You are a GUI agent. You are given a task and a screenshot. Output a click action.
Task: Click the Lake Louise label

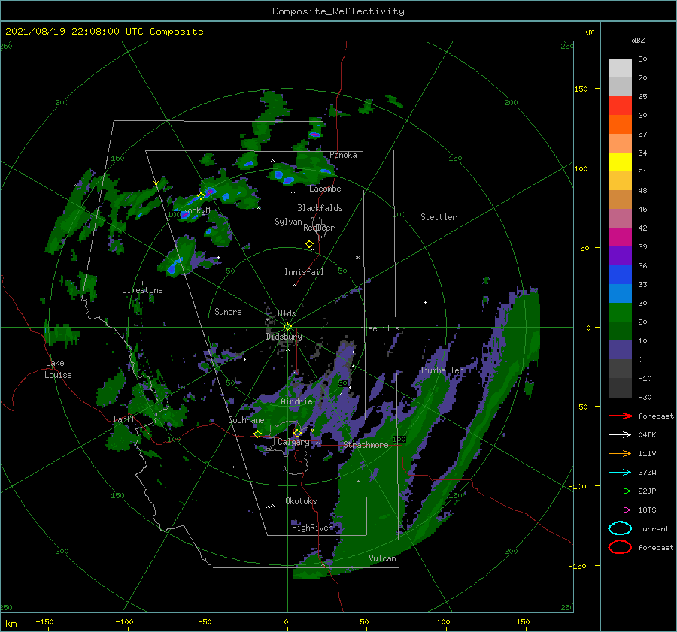click(x=58, y=369)
